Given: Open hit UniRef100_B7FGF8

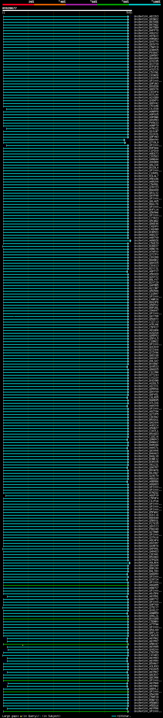Looking at the screenshot, I should point(146,67).
